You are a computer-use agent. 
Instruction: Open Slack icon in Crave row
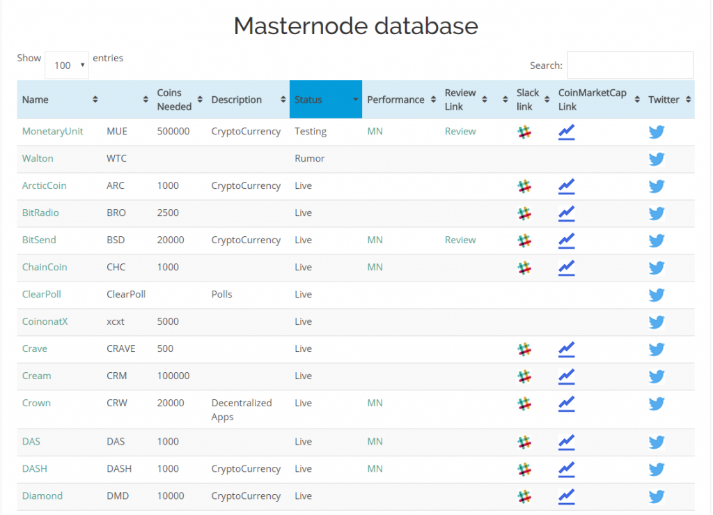point(524,349)
